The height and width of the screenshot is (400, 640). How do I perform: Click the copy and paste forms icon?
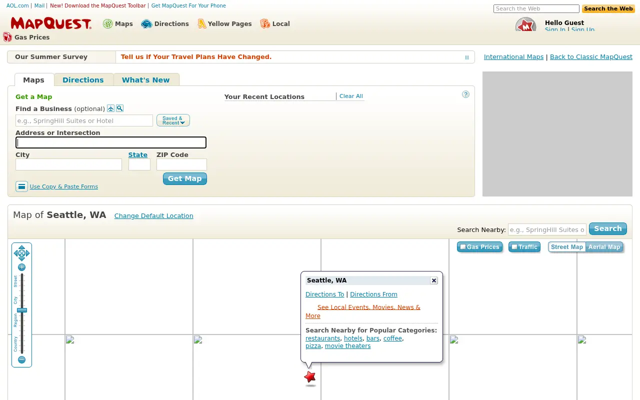pyautogui.click(x=21, y=186)
